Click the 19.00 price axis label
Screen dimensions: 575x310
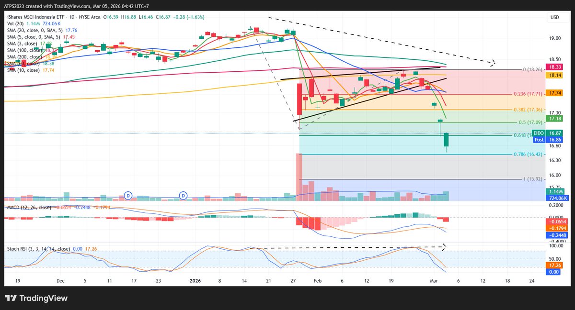pyautogui.click(x=555, y=38)
